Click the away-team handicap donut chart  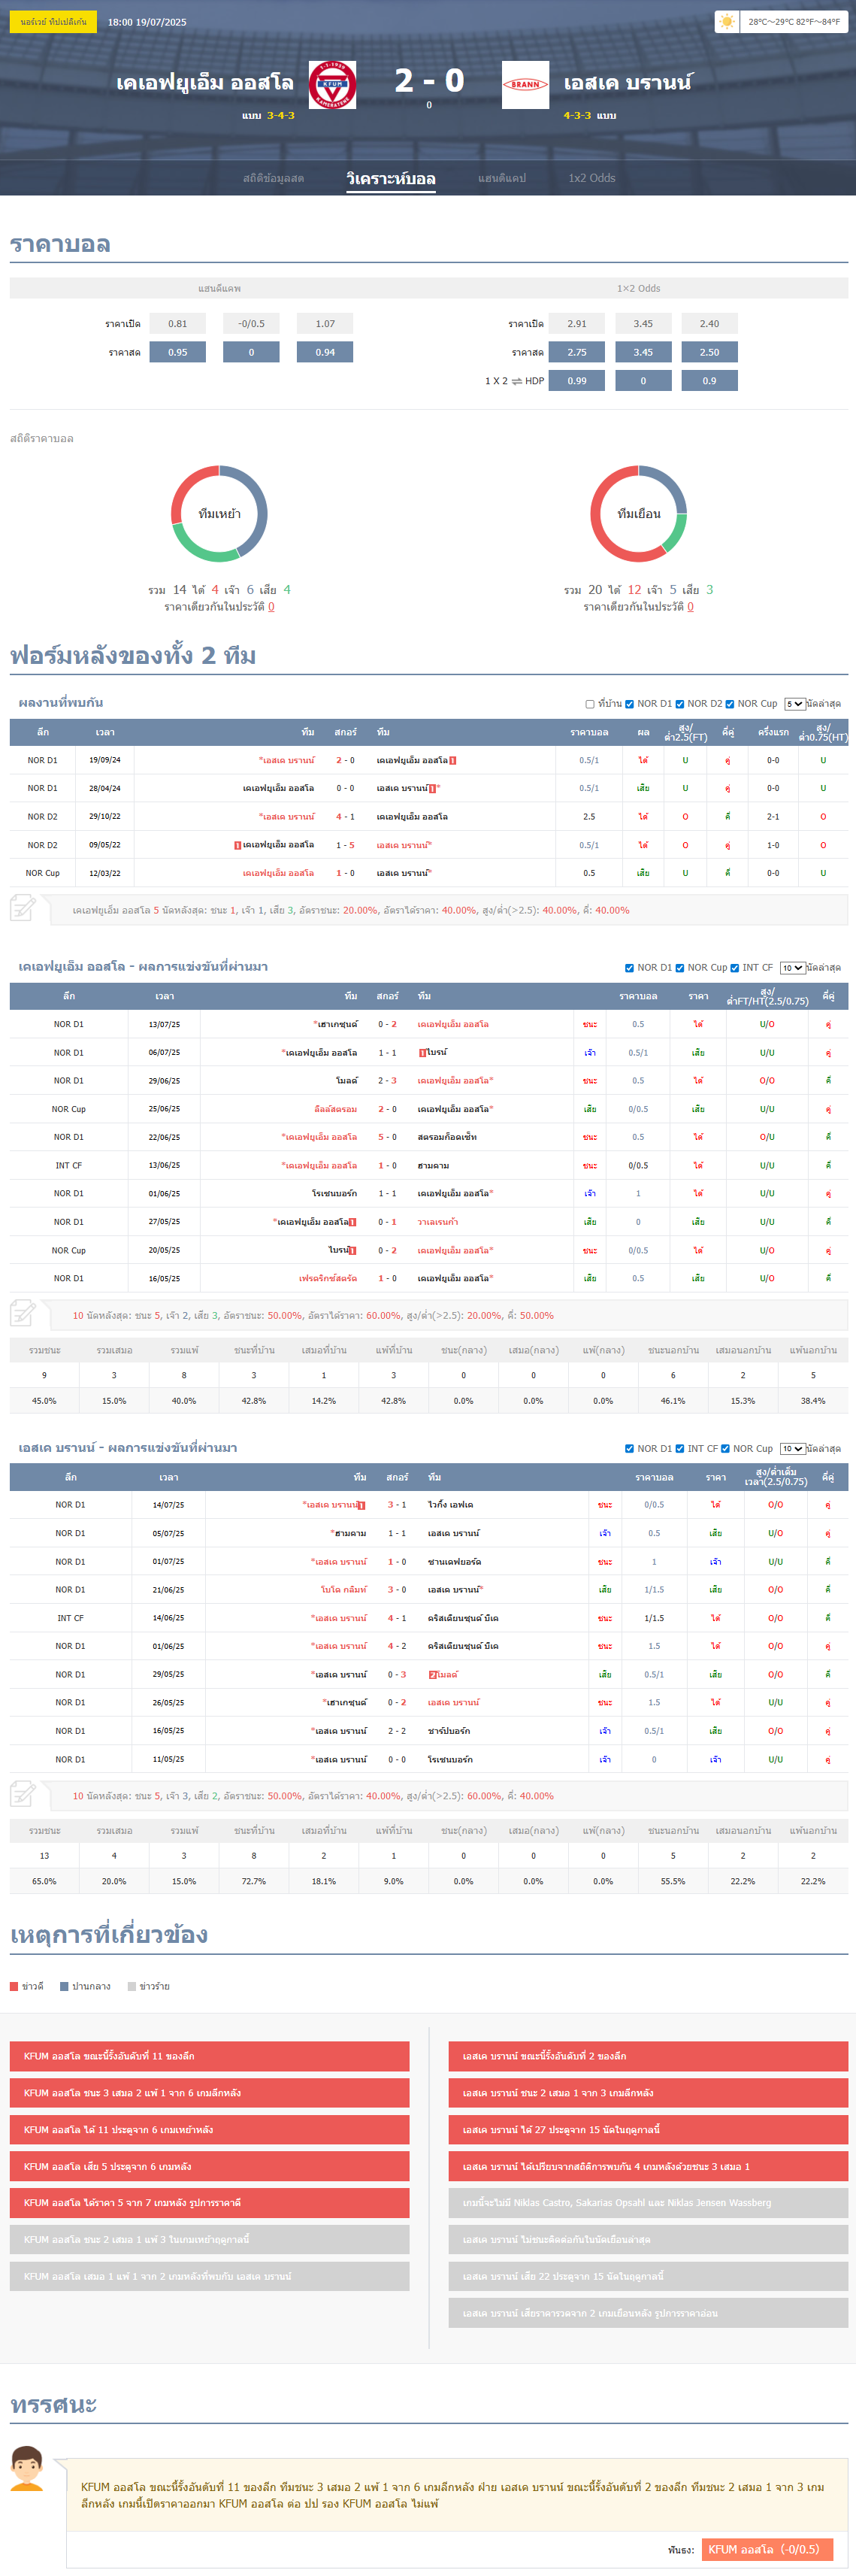click(638, 514)
